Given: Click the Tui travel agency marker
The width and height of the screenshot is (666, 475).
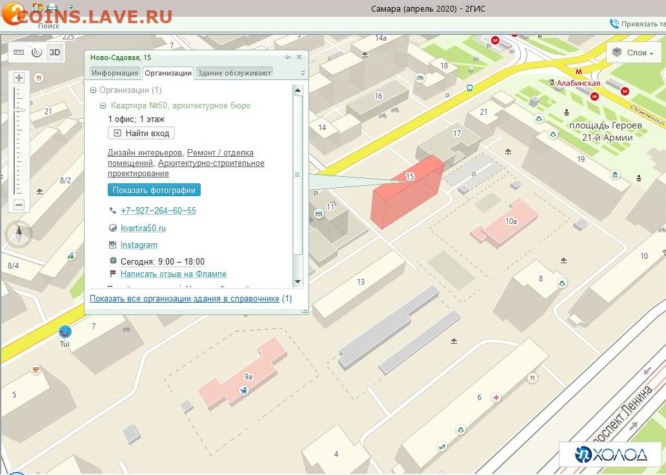Looking at the screenshot, I should click(65, 331).
